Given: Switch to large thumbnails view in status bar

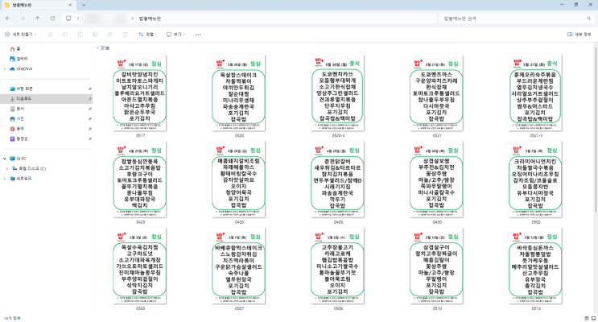Looking at the screenshot, I should 593,318.
